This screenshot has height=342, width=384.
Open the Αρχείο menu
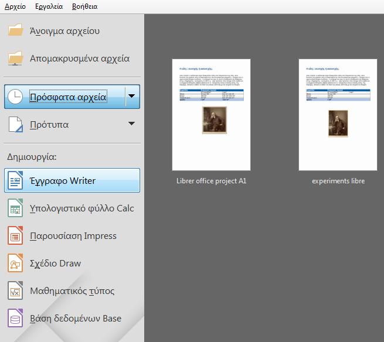15,6
